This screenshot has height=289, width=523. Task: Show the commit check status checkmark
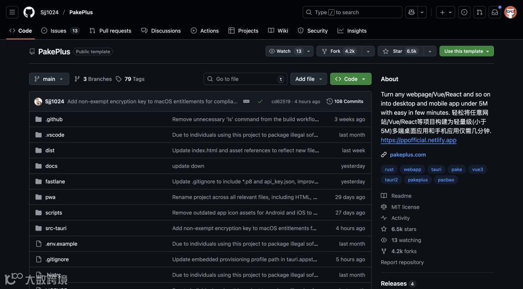[260, 101]
